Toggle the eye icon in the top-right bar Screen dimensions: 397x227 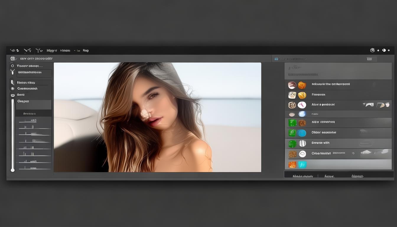point(384,50)
